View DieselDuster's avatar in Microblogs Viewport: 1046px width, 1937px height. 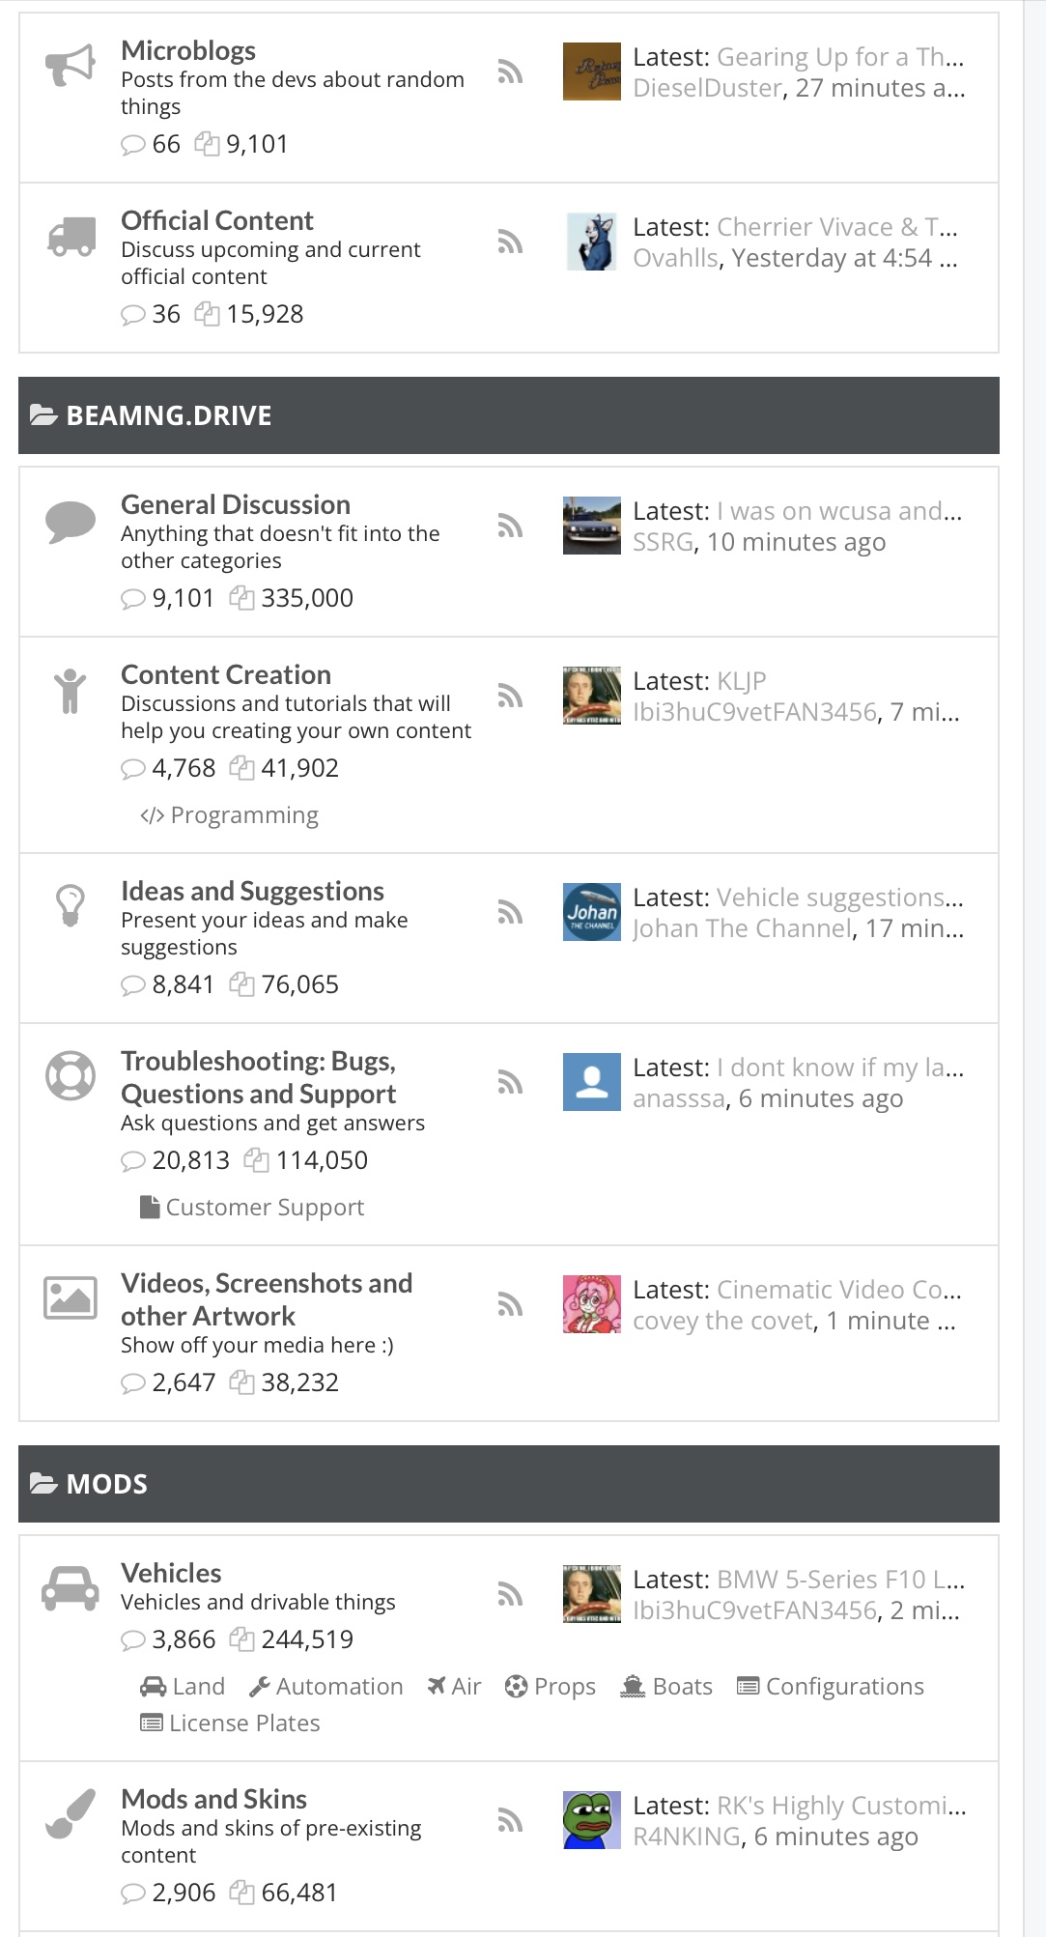click(x=592, y=71)
